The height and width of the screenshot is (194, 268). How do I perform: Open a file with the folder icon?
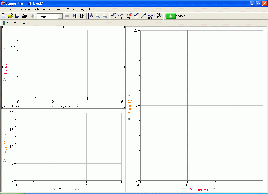[10, 16]
